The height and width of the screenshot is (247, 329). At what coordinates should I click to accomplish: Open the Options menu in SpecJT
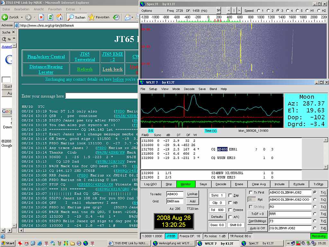point(147,11)
